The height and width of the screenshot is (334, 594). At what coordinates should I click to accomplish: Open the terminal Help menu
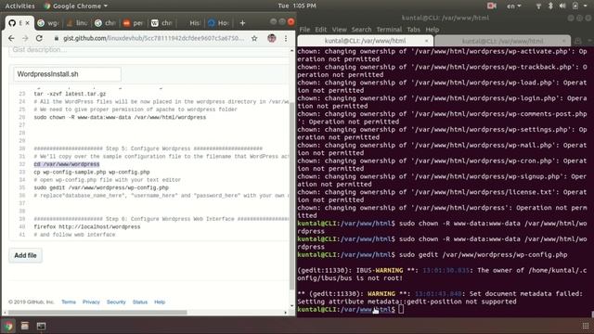(432, 30)
